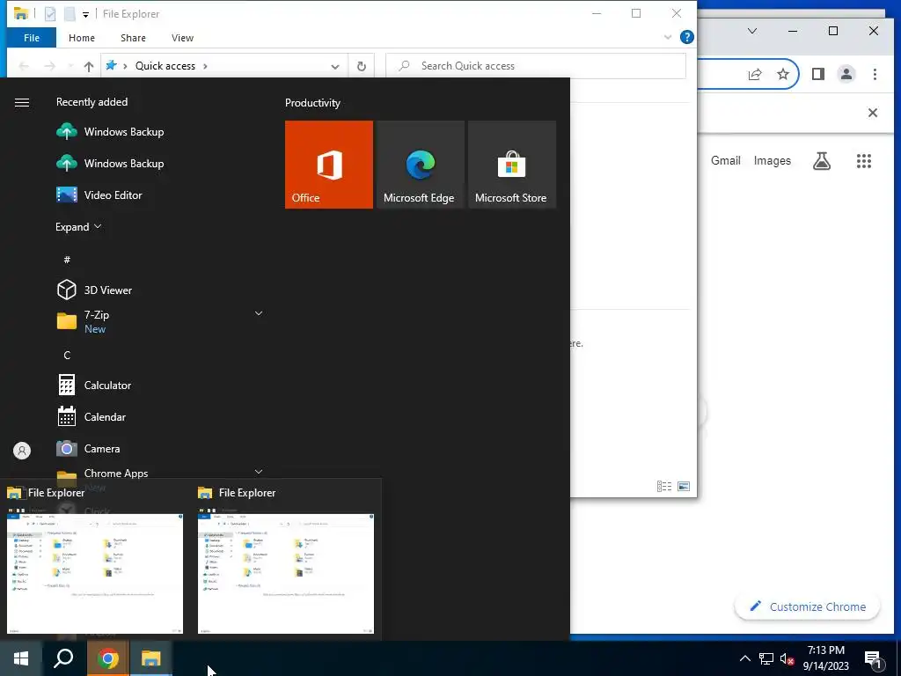This screenshot has width=901, height=676.
Task: Open Images link in Chrome
Action: click(x=773, y=161)
